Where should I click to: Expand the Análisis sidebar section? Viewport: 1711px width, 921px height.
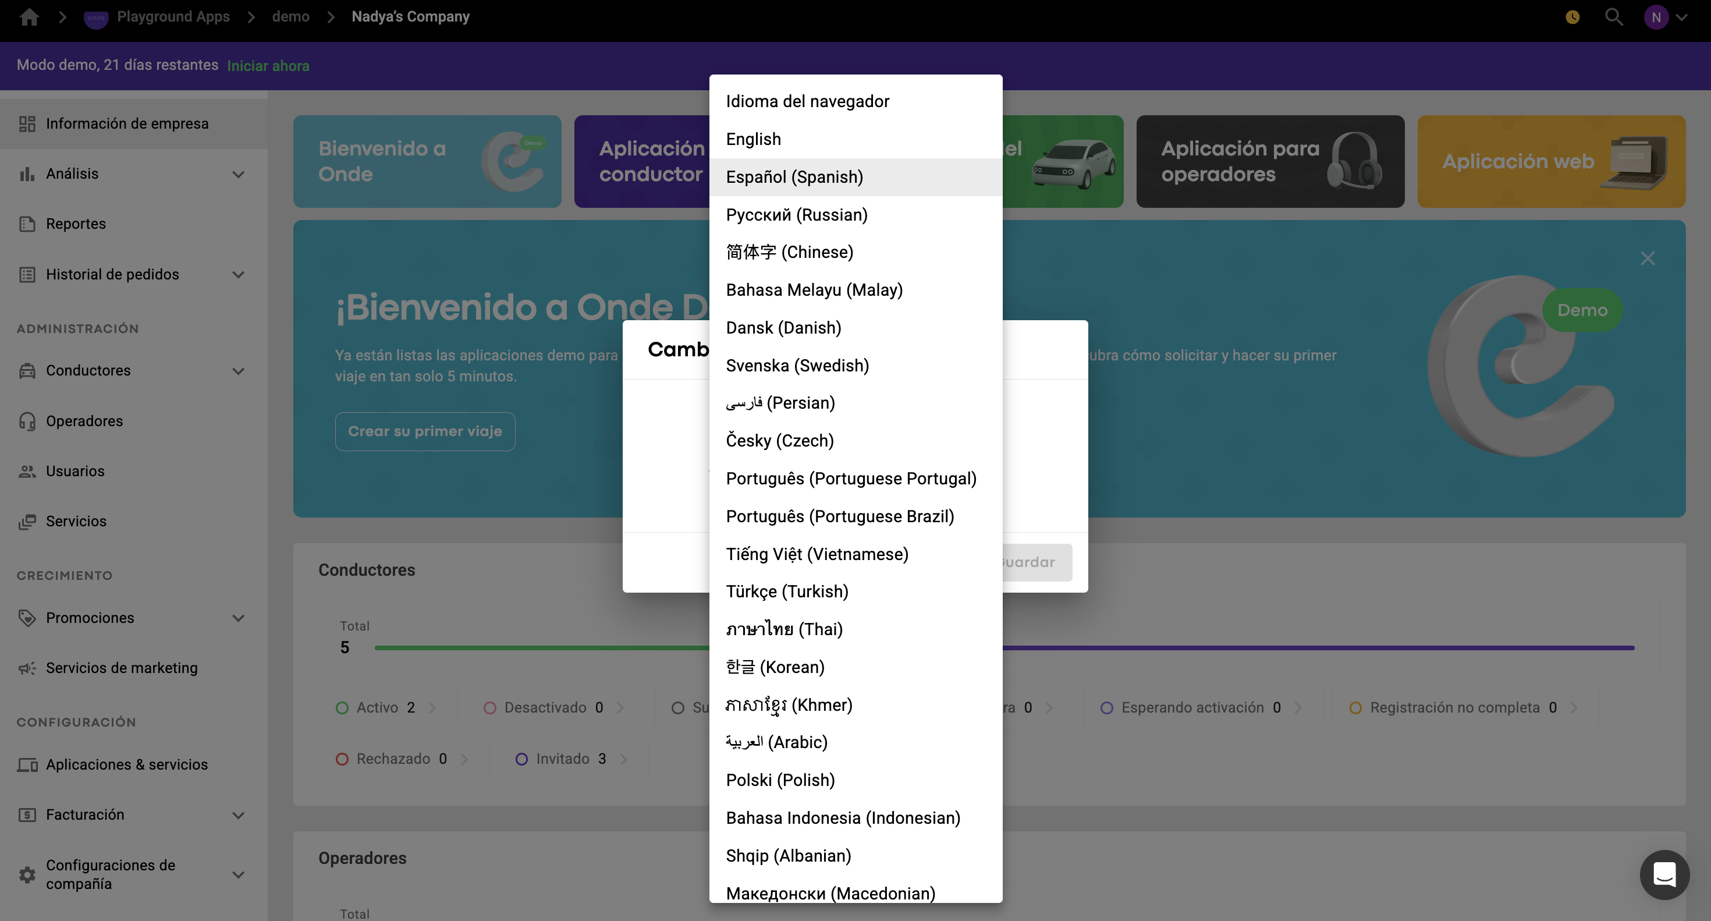coord(239,174)
